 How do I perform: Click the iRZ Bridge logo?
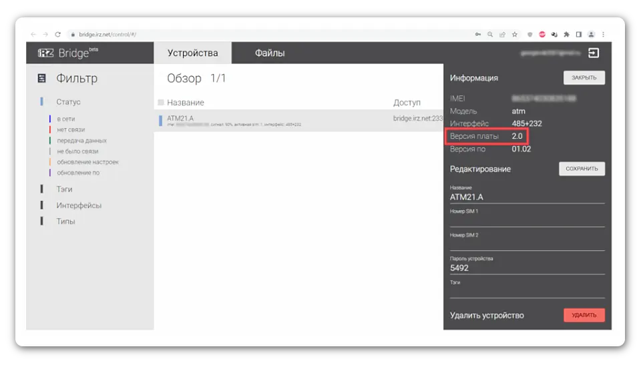(64, 53)
